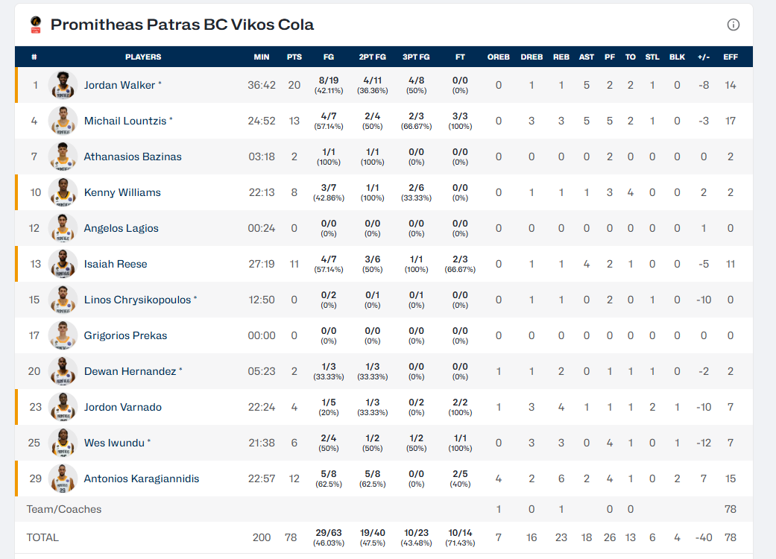Open Athanasios Bazinas player page
Screen dimensions: 776x559
[x=133, y=157]
